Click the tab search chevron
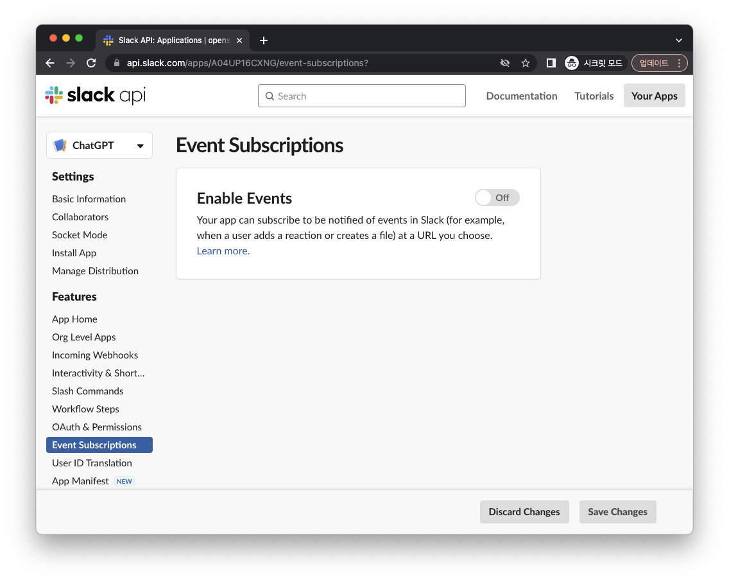 click(x=679, y=40)
